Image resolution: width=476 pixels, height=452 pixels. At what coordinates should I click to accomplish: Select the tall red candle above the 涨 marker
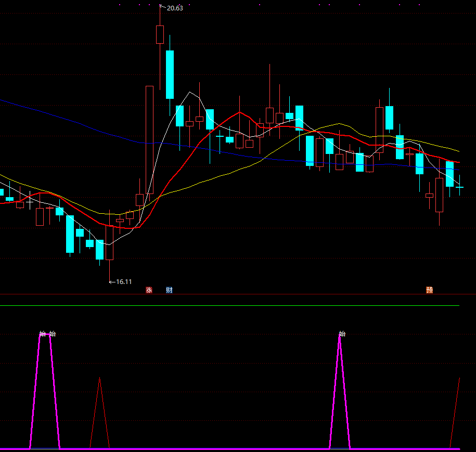(149, 139)
